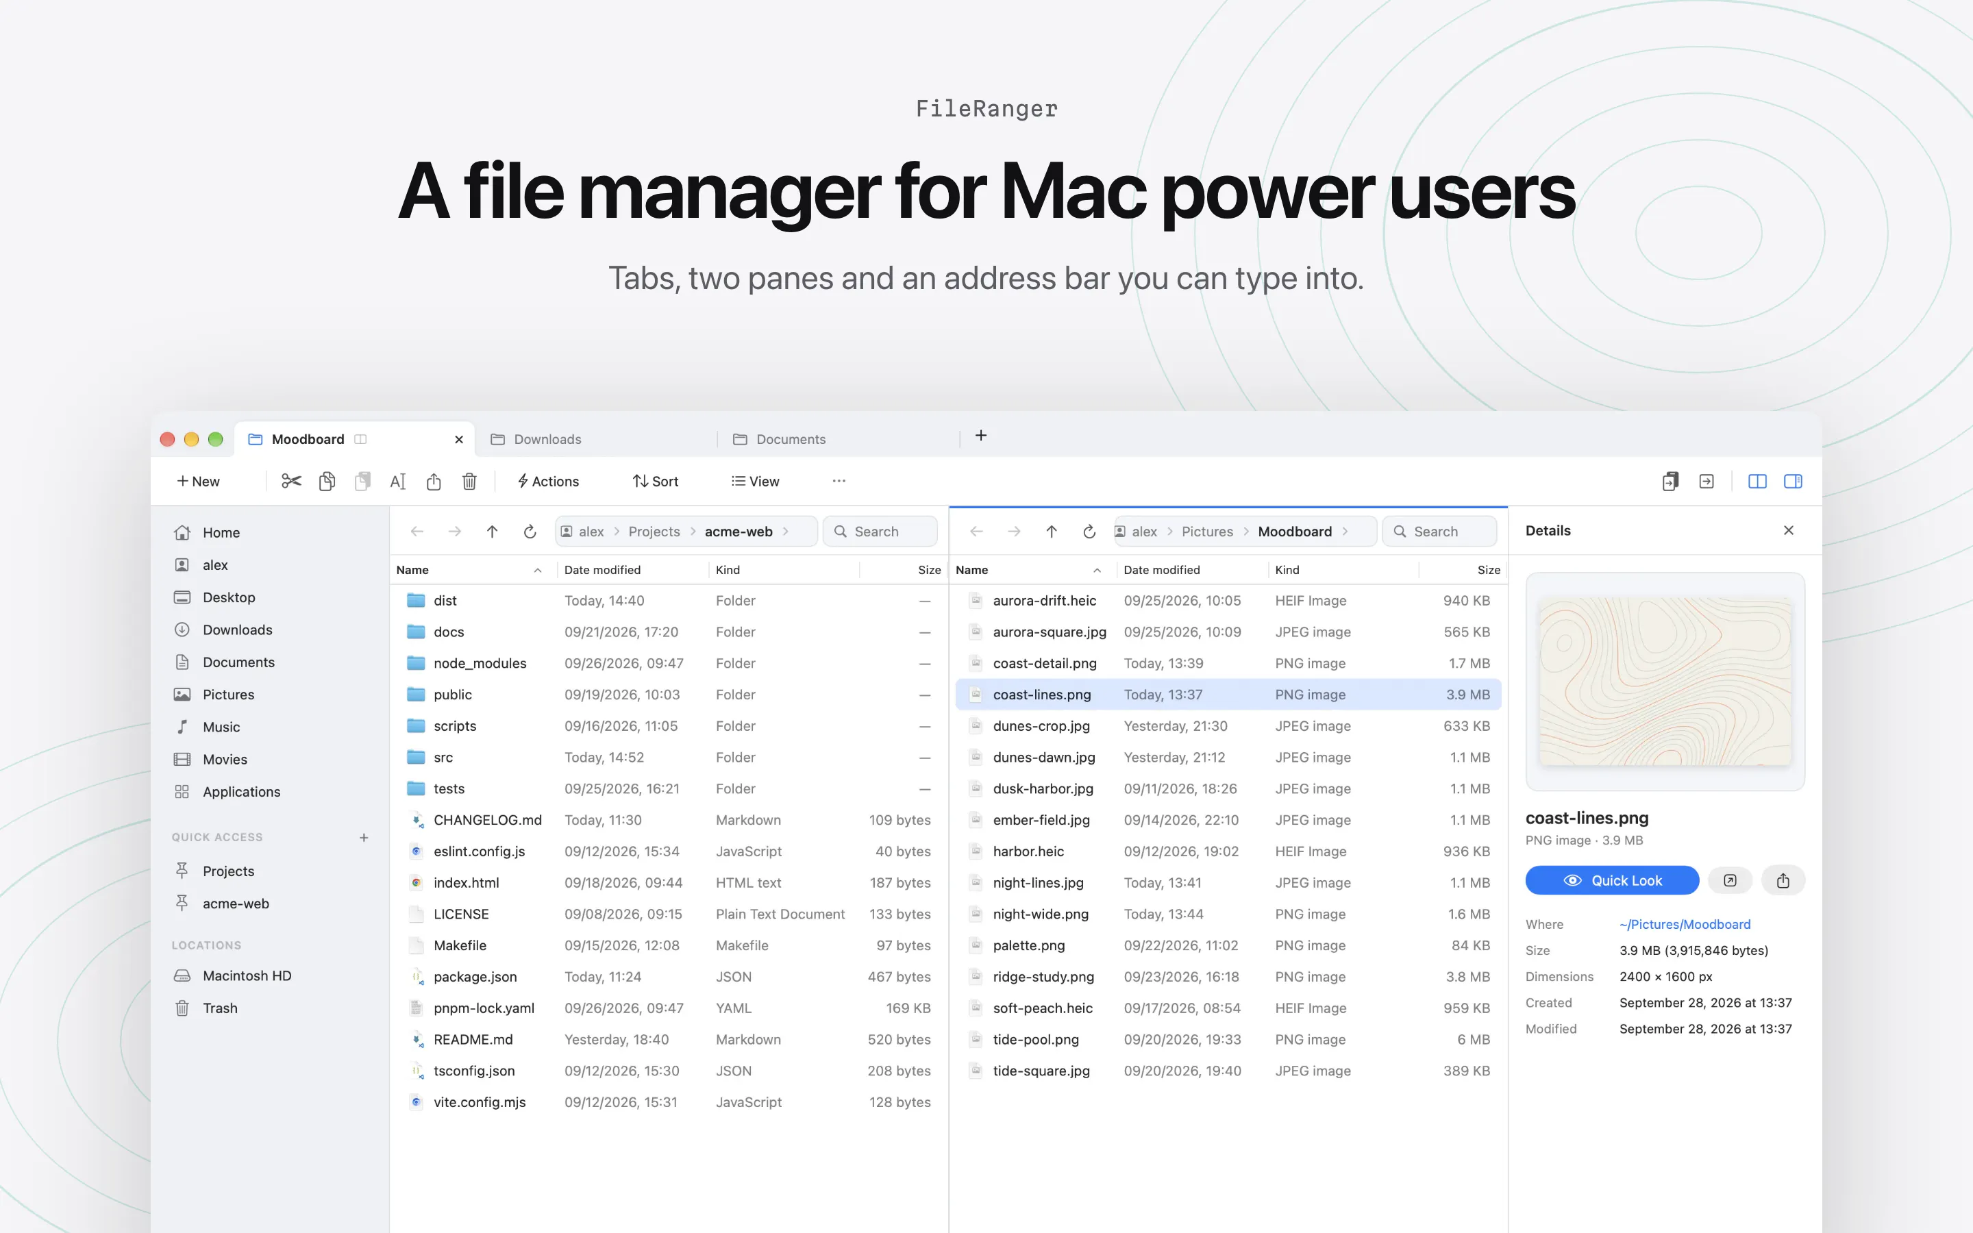Click the Share icon in toolbar

[434, 481]
